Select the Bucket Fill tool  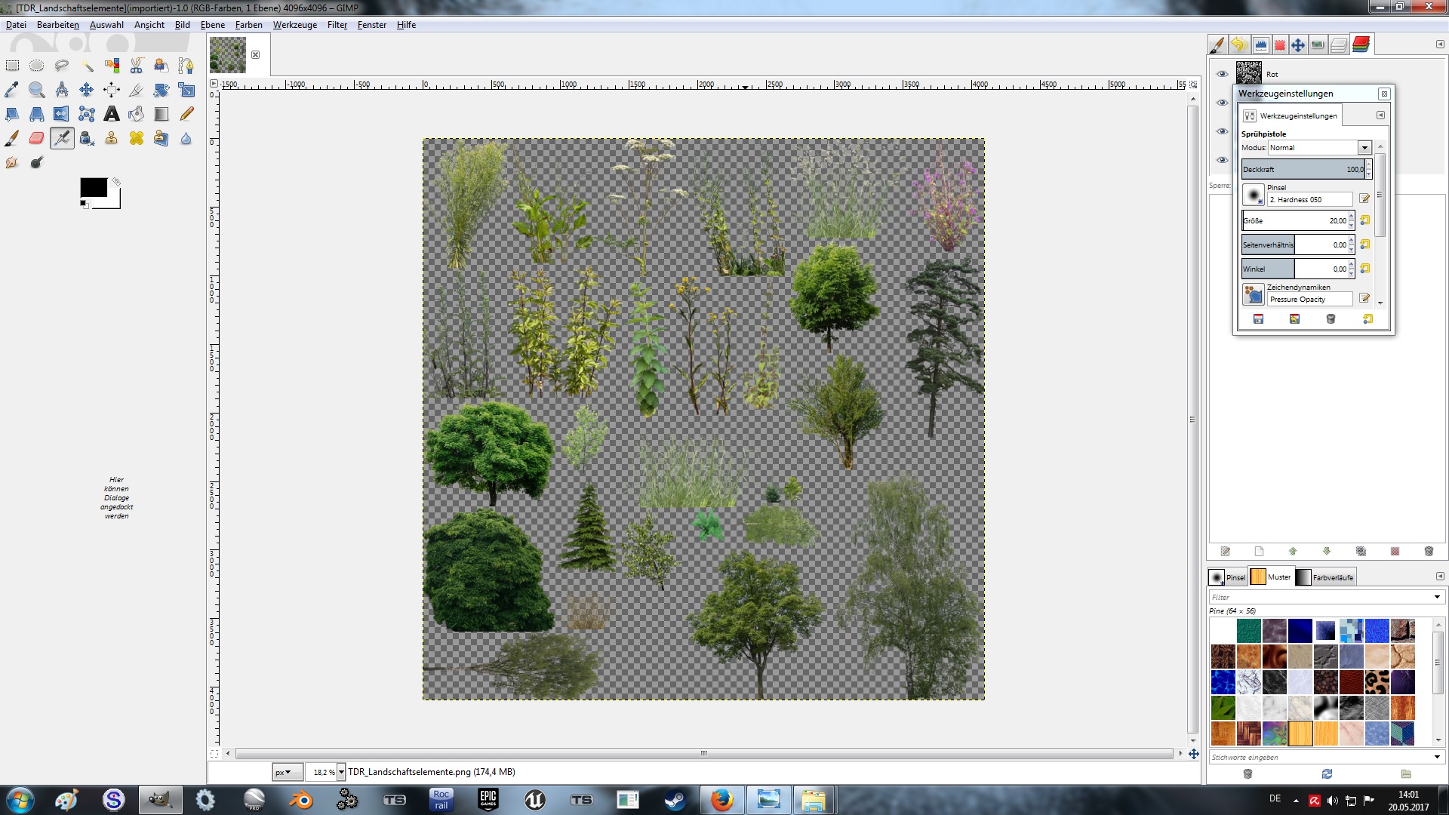coord(137,114)
